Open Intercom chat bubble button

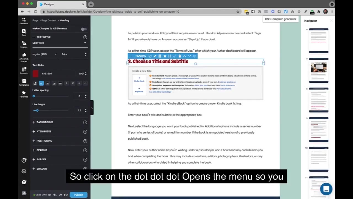[326, 189]
